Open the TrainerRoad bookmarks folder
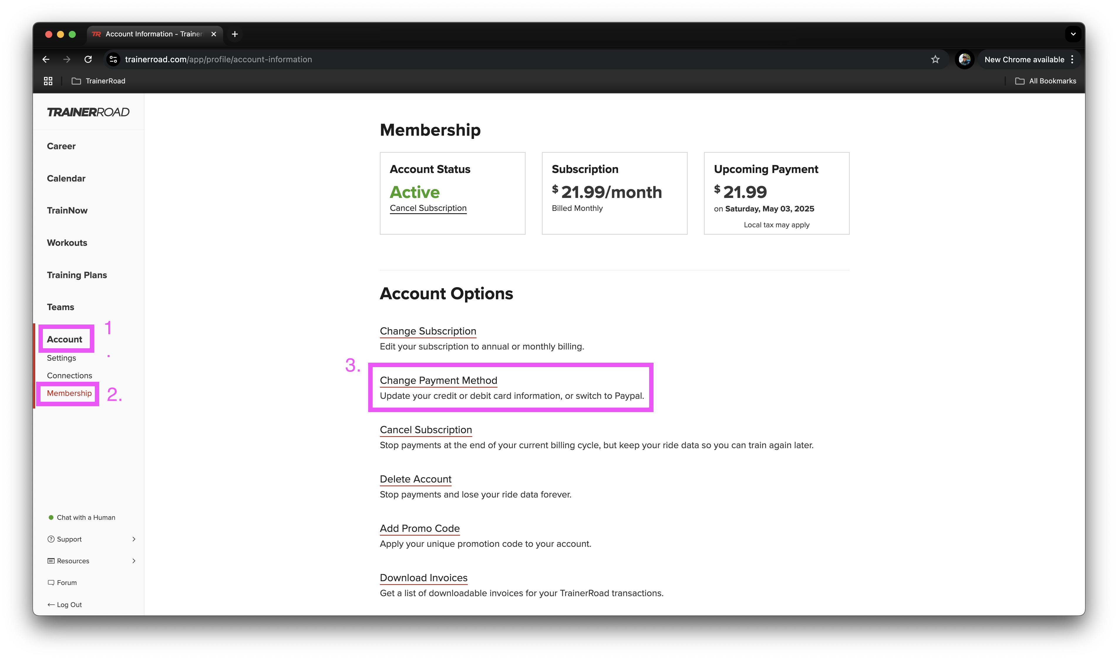Viewport: 1118px width, 659px height. 99,81
